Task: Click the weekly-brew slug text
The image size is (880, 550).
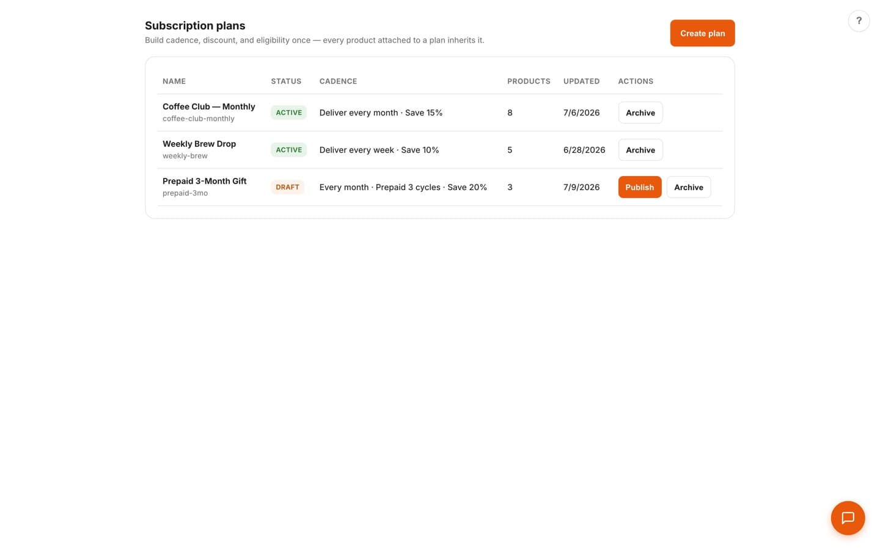Action: pos(185,156)
